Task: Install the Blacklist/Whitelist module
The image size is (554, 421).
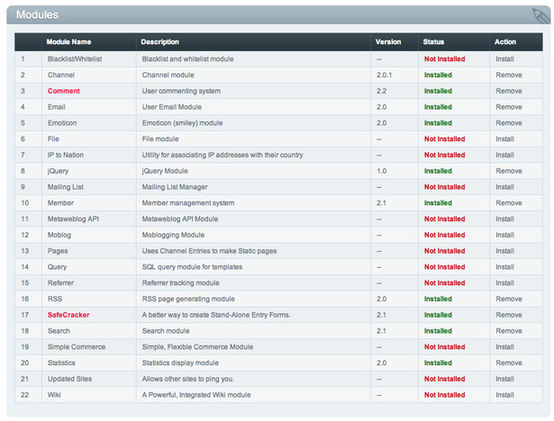Action: (504, 59)
